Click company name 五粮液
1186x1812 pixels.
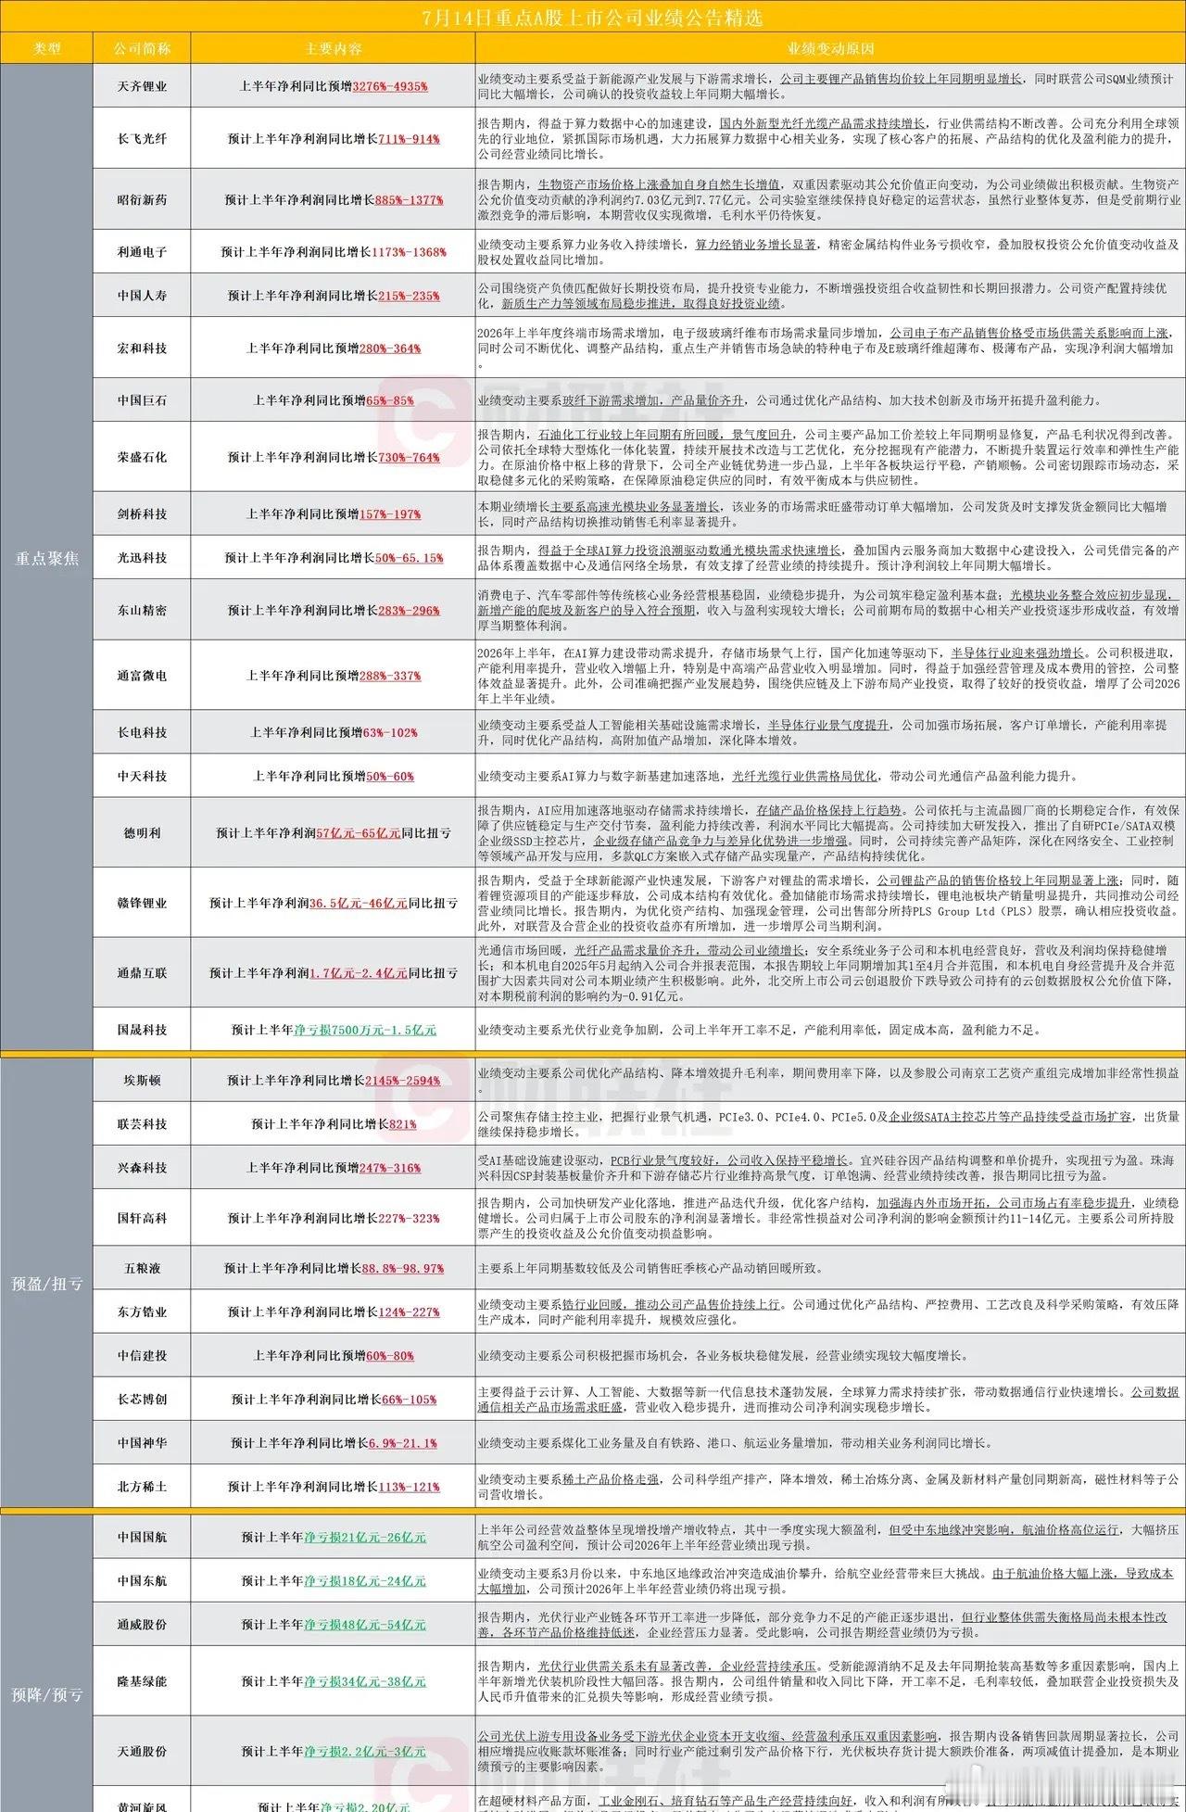click(142, 1269)
